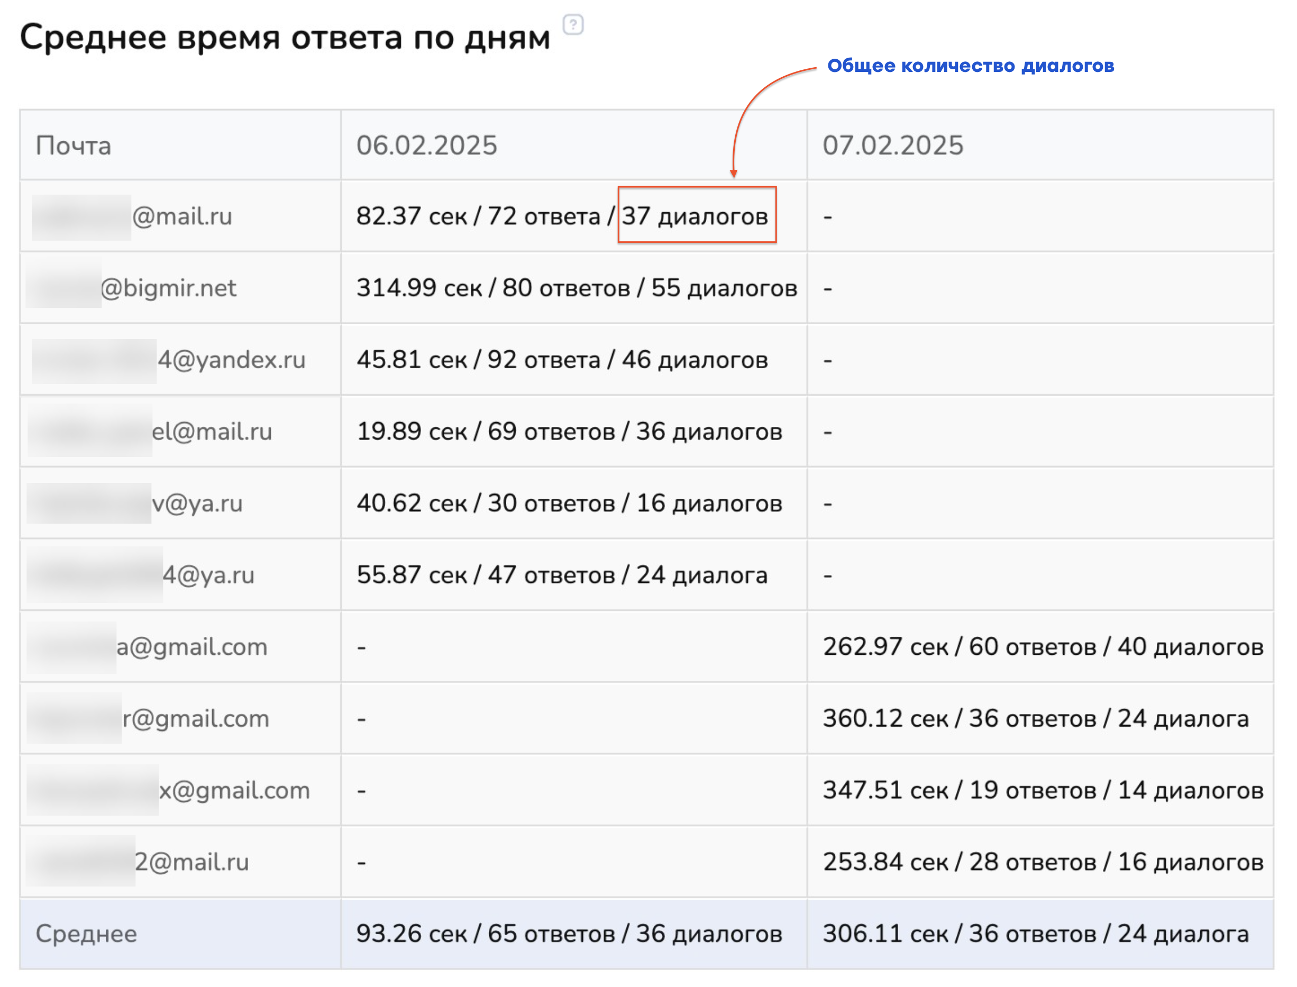Click the 06.02.2025 column header
1297x987 pixels.
tap(426, 145)
